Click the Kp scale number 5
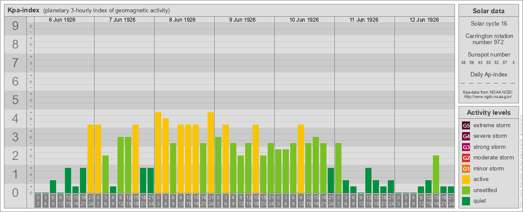The width and height of the screenshot is (523, 212). click(15, 100)
